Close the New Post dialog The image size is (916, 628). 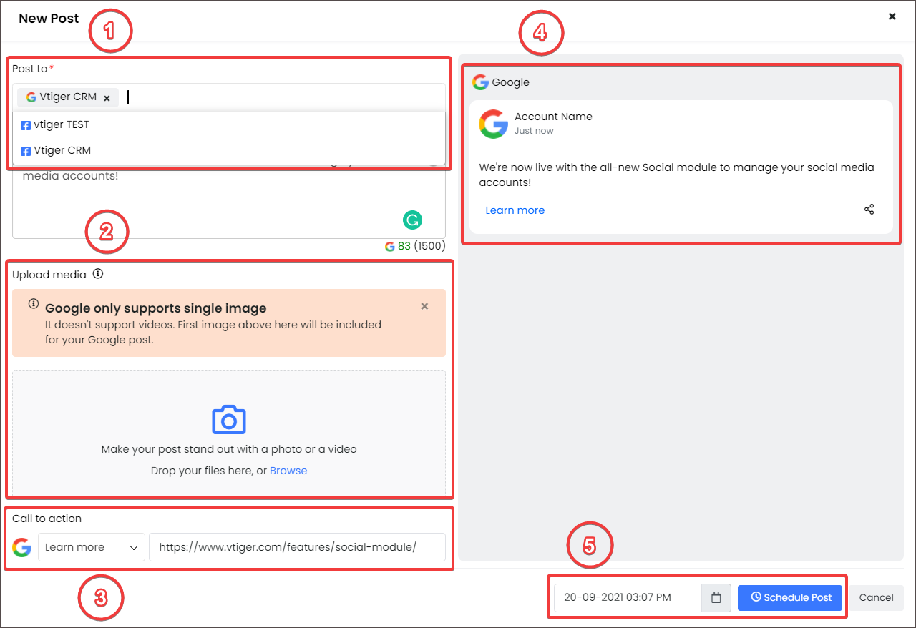[x=892, y=16]
